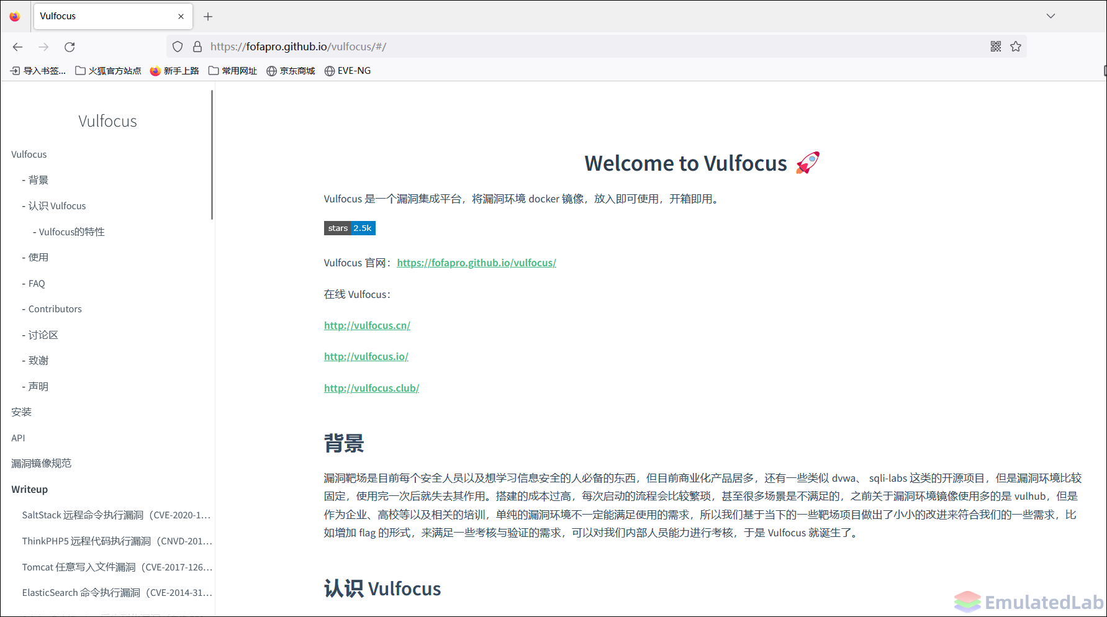Image resolution: width=1107 pixels, height=617 pixels.
Task: Open the ElasticSearch 命令执行漏洞 writeup
Action: (117, 593)
